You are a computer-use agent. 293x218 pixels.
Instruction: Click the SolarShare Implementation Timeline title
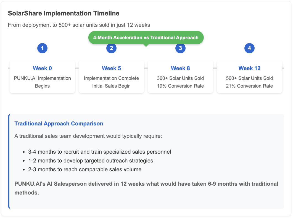(64, 13)
